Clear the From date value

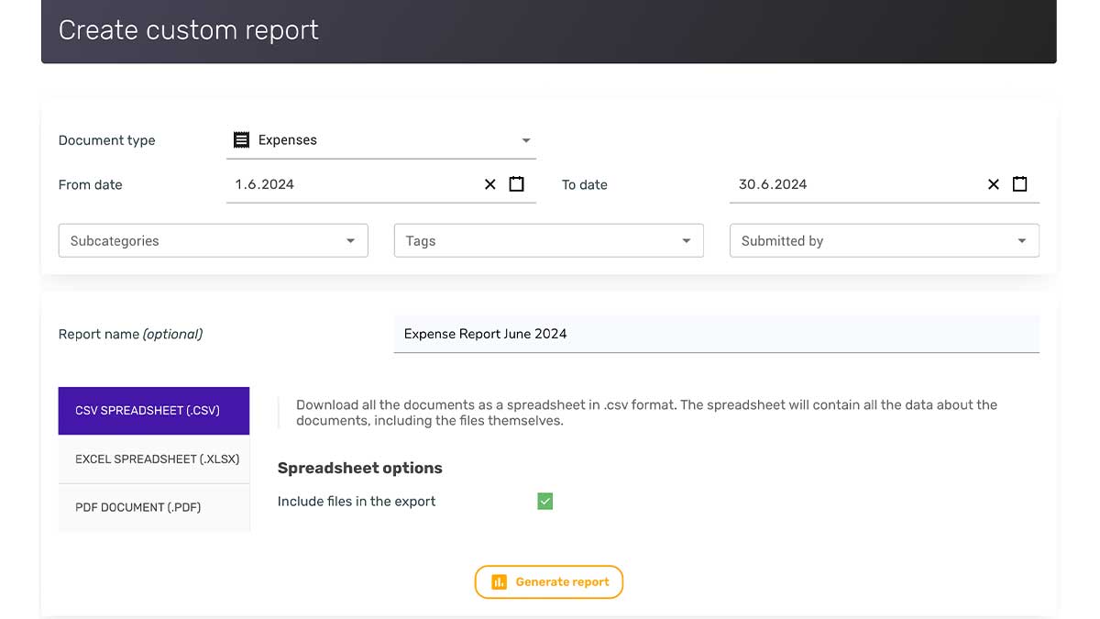tap(490, 184)
